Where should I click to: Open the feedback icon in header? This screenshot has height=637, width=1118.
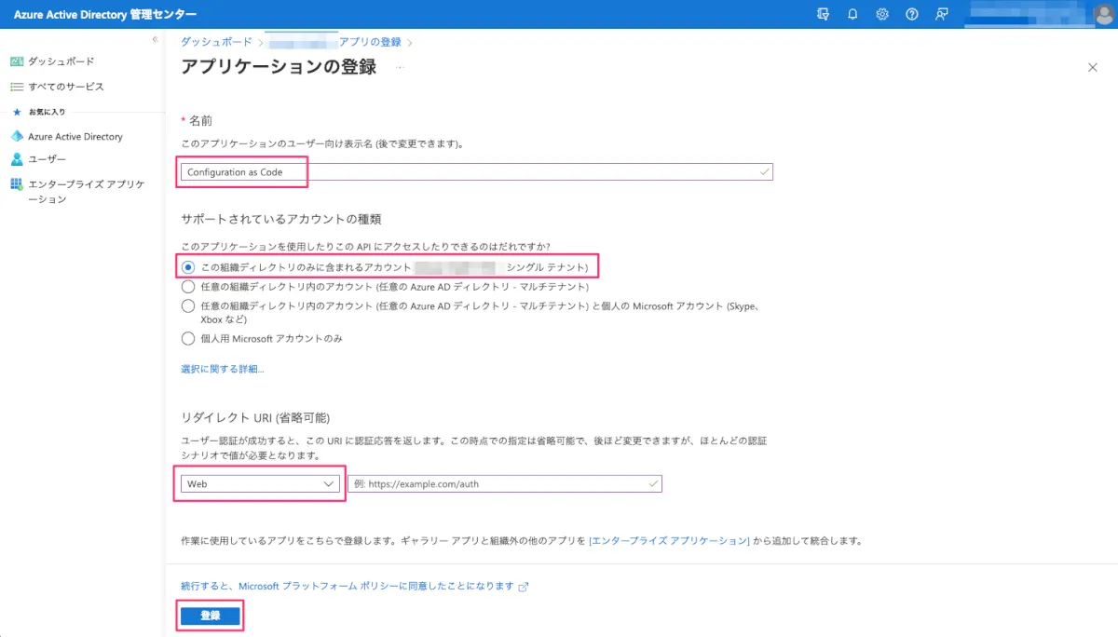[x=942, y=14]
